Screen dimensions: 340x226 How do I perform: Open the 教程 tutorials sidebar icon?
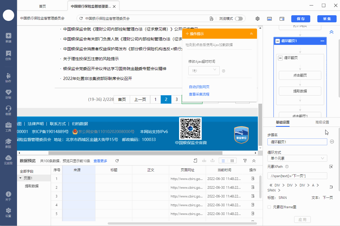pos(8,143)
